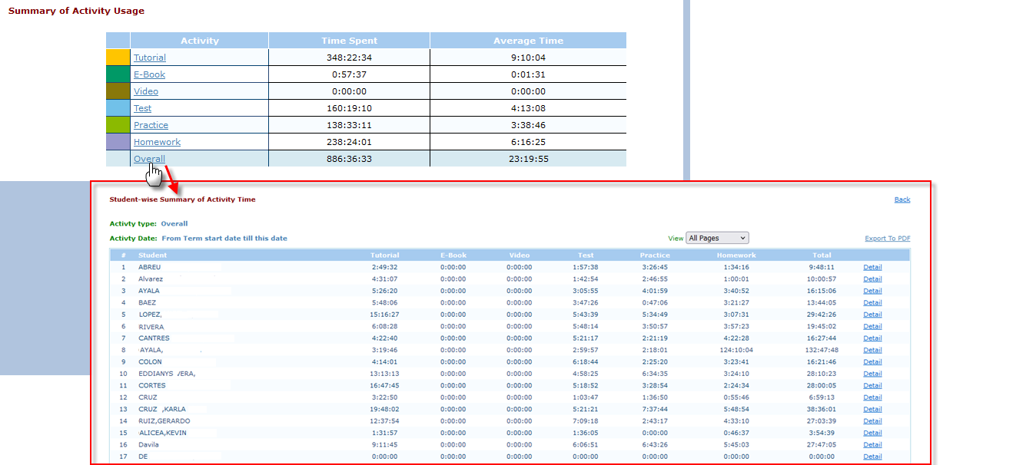The width and height of the screenshot is (1036, 465).
Task: Expand the All Pages view dropdown
Action: pos(716,238)
